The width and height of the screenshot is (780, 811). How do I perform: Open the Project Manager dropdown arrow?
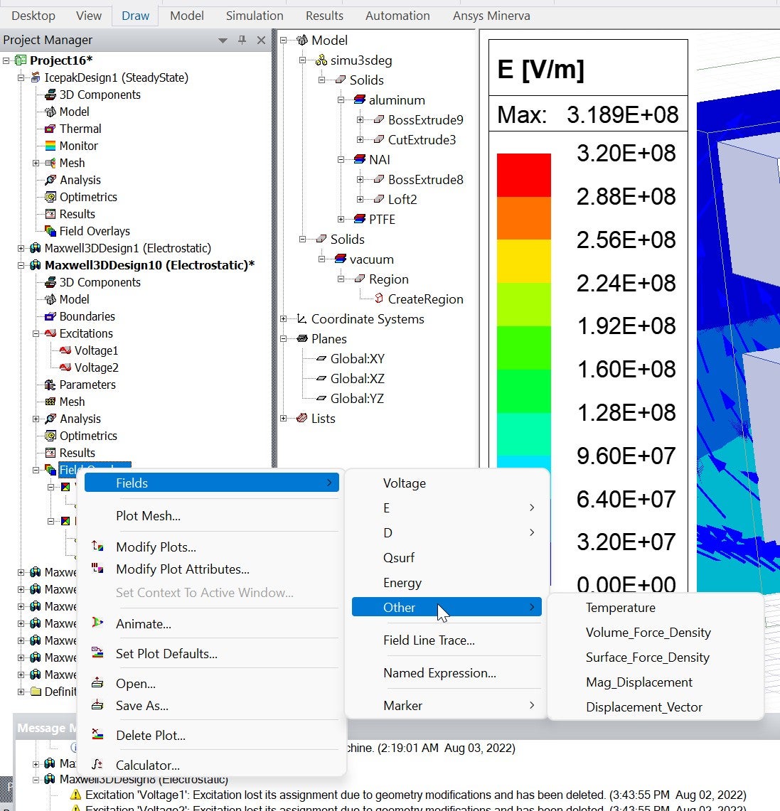coord(223,41)
